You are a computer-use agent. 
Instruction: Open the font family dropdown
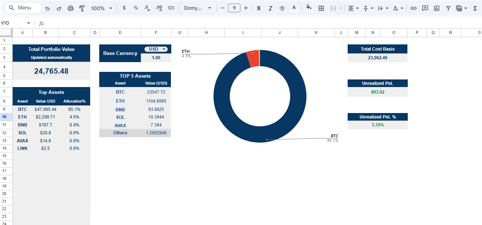tap(197, 8)
